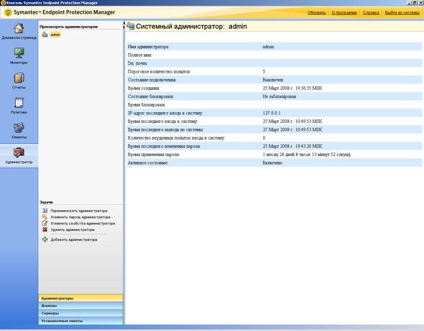Switch to the Установочные пакеты tab

[81, 321]
